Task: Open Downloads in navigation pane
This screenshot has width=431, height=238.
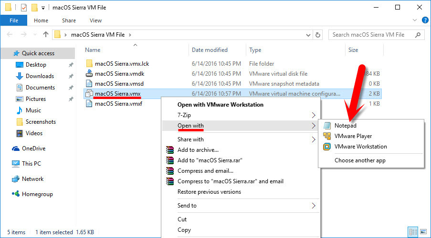Action: click(40, 76)
